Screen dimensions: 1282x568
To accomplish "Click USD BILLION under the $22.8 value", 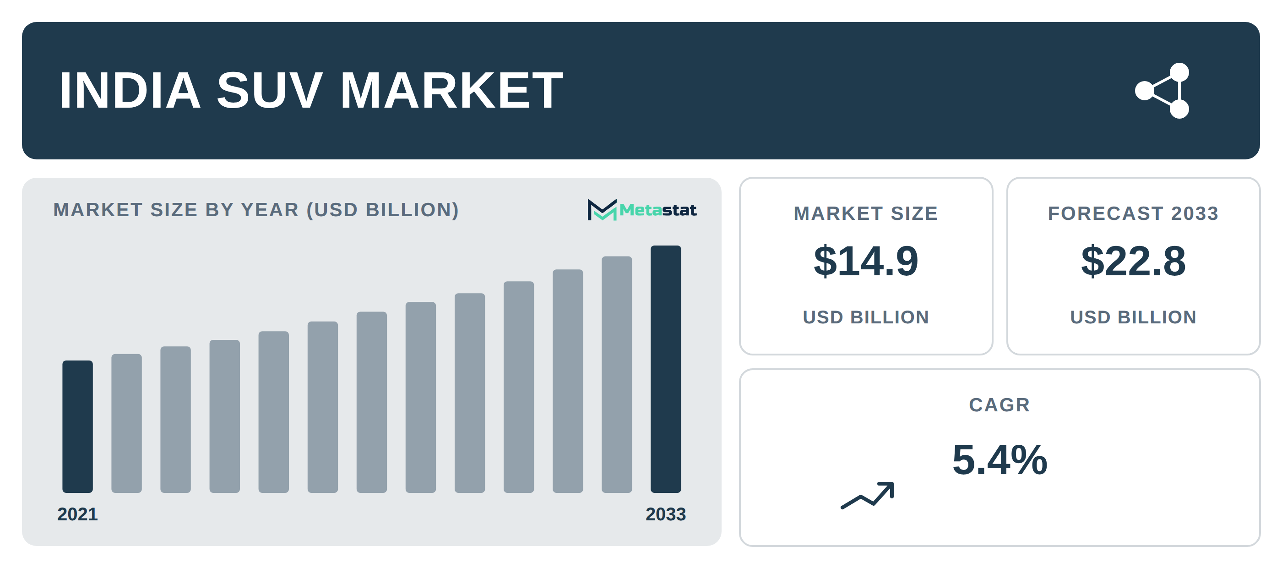I will pos(1133,317).
